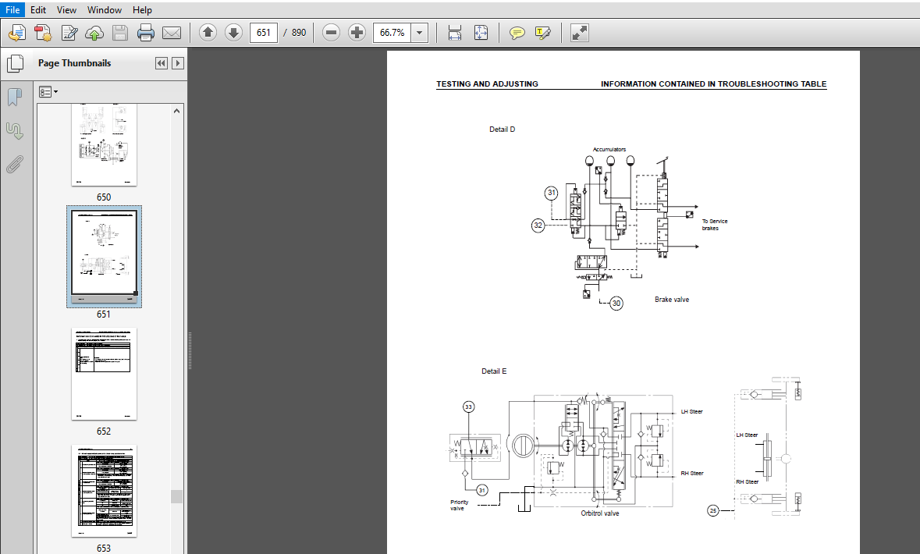
Task: Zoom out with the minus button
Action: tap(331, 33)
